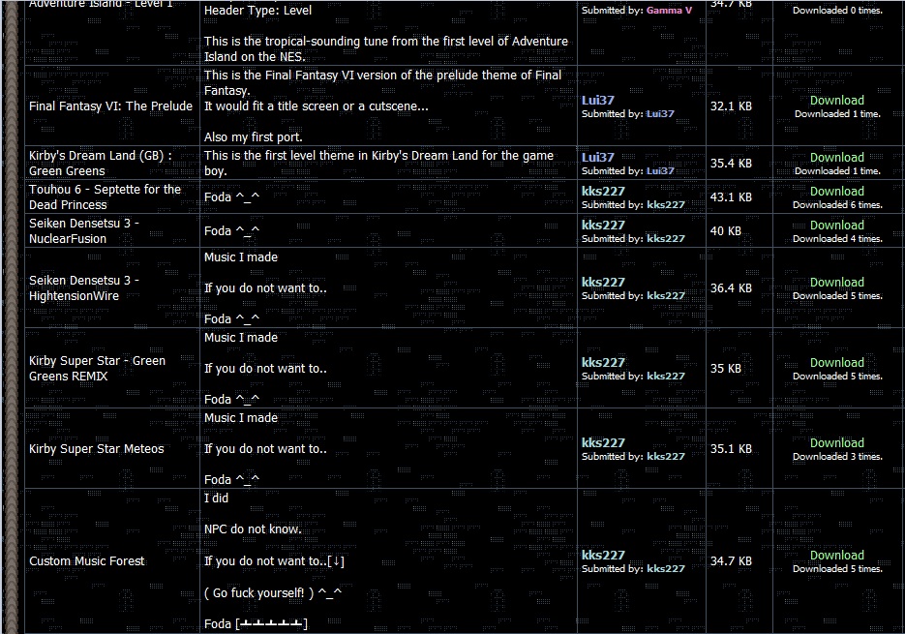Select the title 'Kirby Super Star Meteos'
905x634 pixels.
click(x=97, y=449)
